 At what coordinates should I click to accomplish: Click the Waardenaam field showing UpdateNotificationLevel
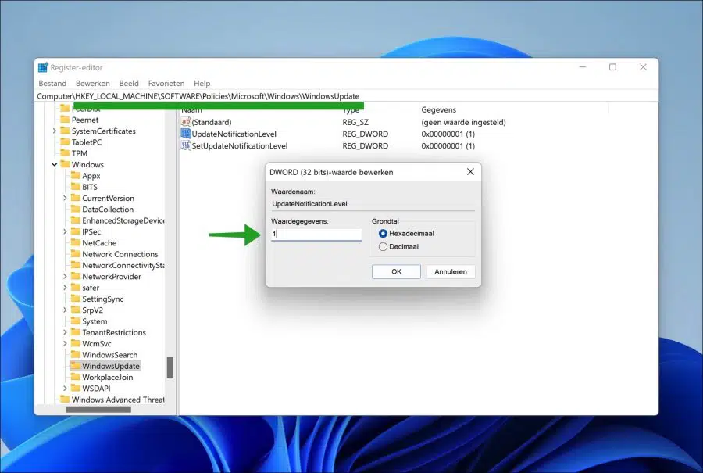pos(373,204)
